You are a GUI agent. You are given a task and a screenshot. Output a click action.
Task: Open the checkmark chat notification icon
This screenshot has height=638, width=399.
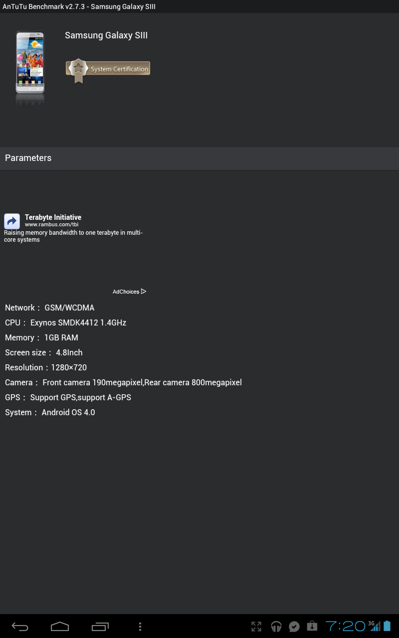click(294, 627)
